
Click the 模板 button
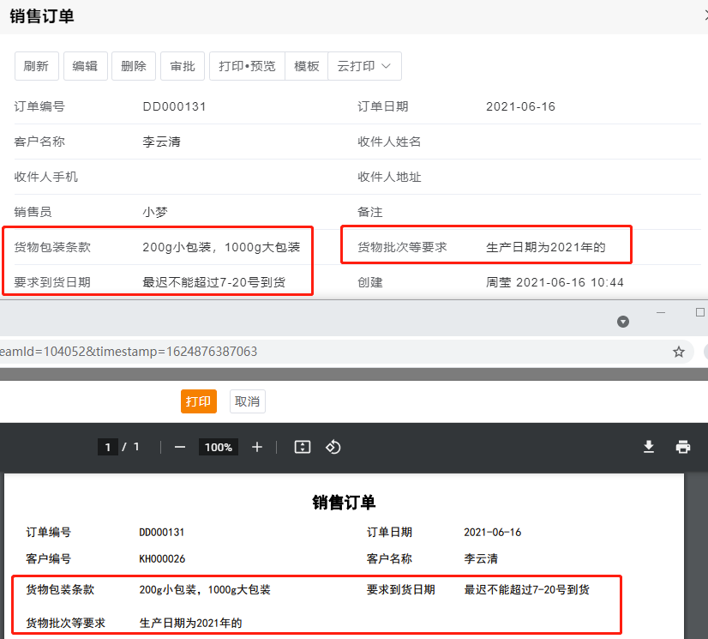(306, 66)
